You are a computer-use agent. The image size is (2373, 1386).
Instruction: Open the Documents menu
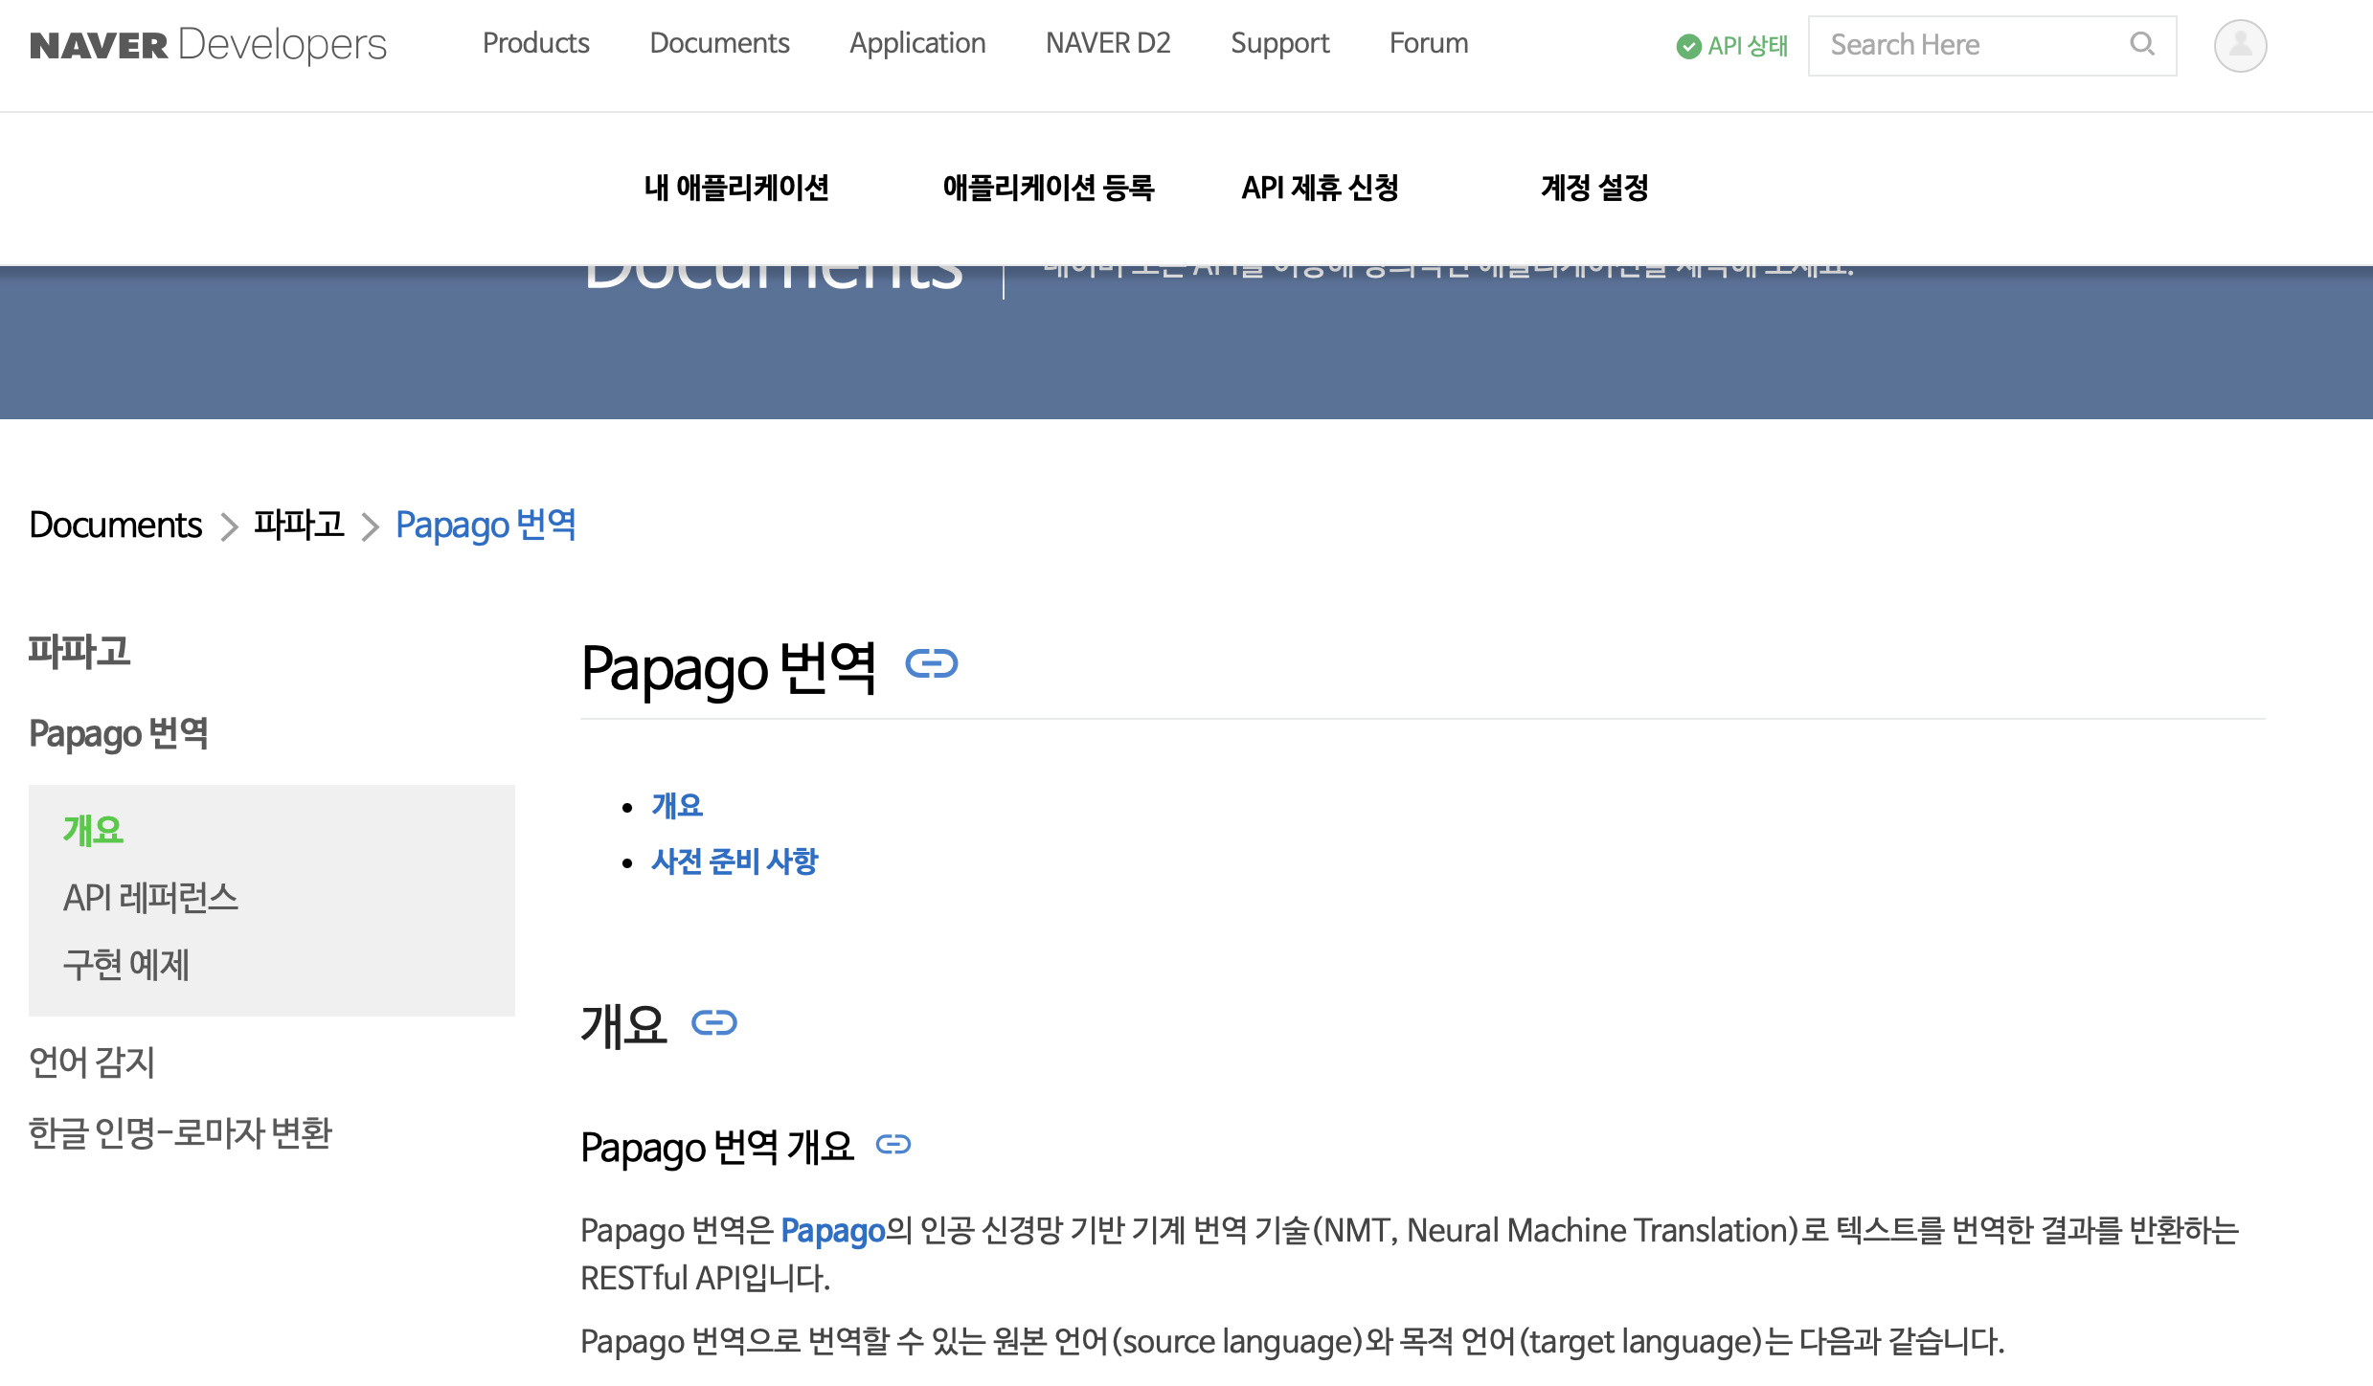(719, 43)
